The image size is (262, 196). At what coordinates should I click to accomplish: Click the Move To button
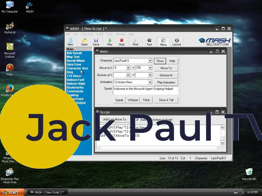click(166, 68)
